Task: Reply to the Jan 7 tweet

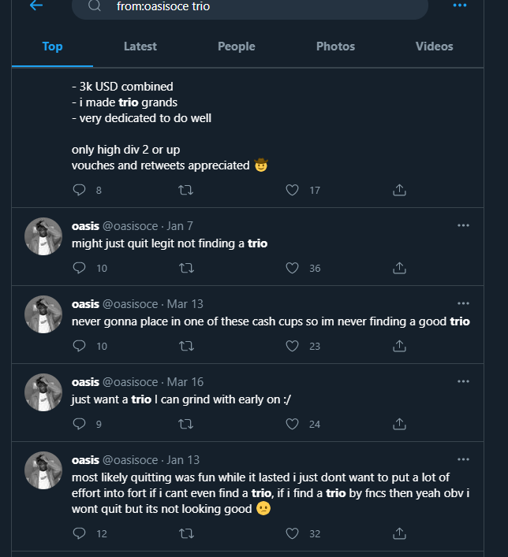Action: [x=79, y=268]
